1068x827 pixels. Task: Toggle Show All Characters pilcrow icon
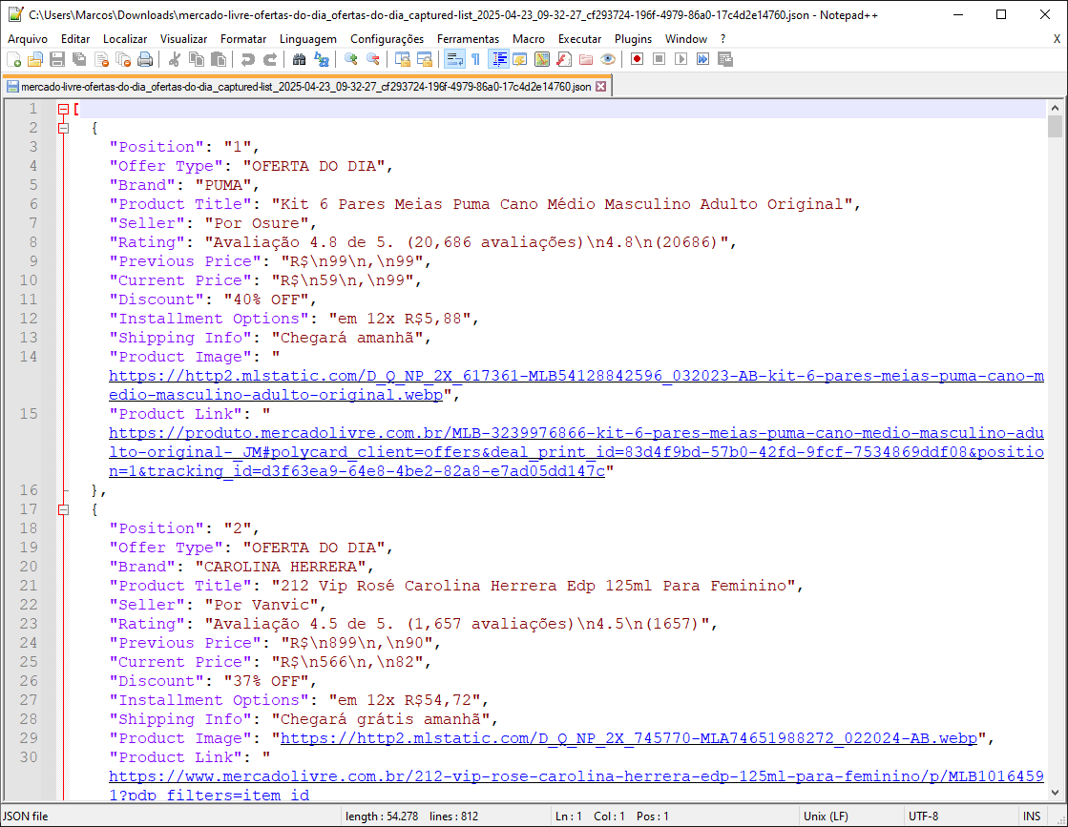476,60
